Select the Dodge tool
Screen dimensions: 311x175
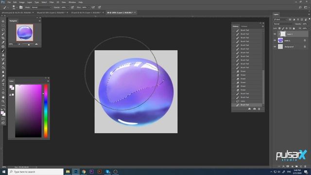[x=3, y=76]
